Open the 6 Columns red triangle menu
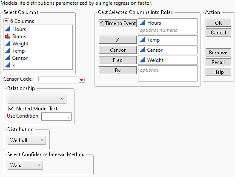This screenshot has width=235, height=177. point(6,21)
